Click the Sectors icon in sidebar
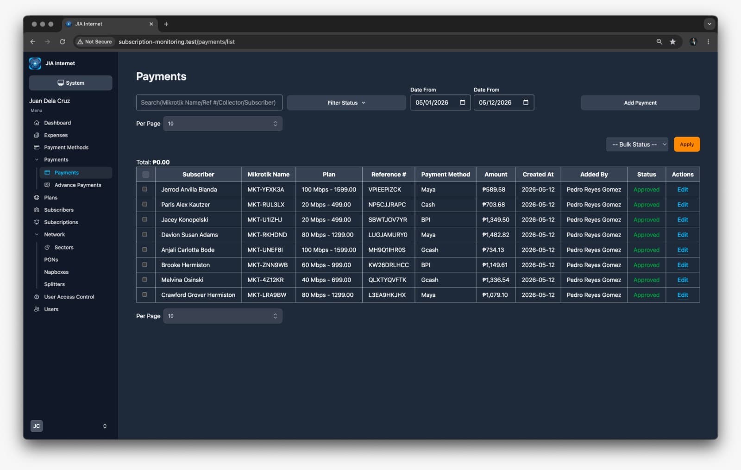This screenshot has height=470, width=741. click(47, 247)
